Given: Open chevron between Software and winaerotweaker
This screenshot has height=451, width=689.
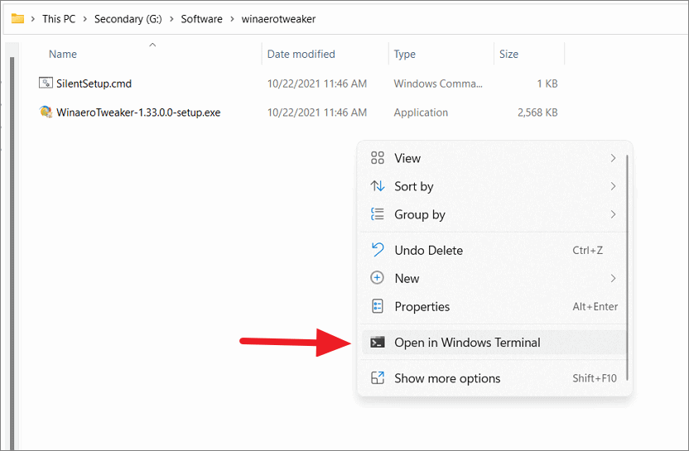Looking at the screenshot, I should [232, 19].
